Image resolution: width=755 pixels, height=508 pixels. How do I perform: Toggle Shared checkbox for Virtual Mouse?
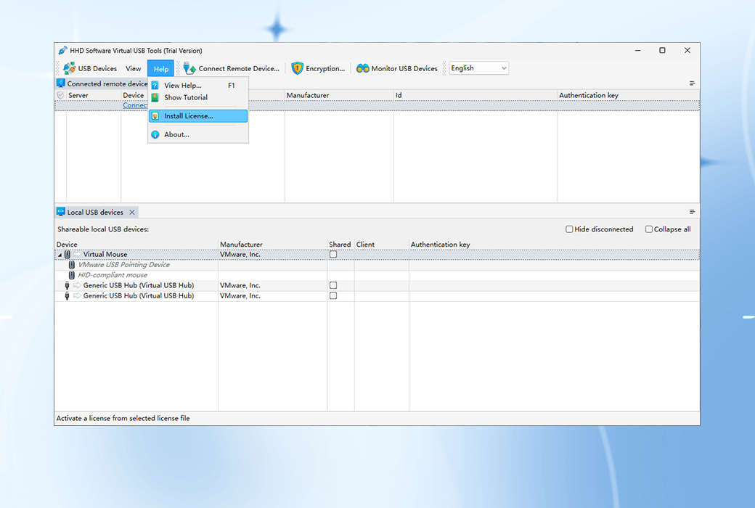(x=333, y=254)
